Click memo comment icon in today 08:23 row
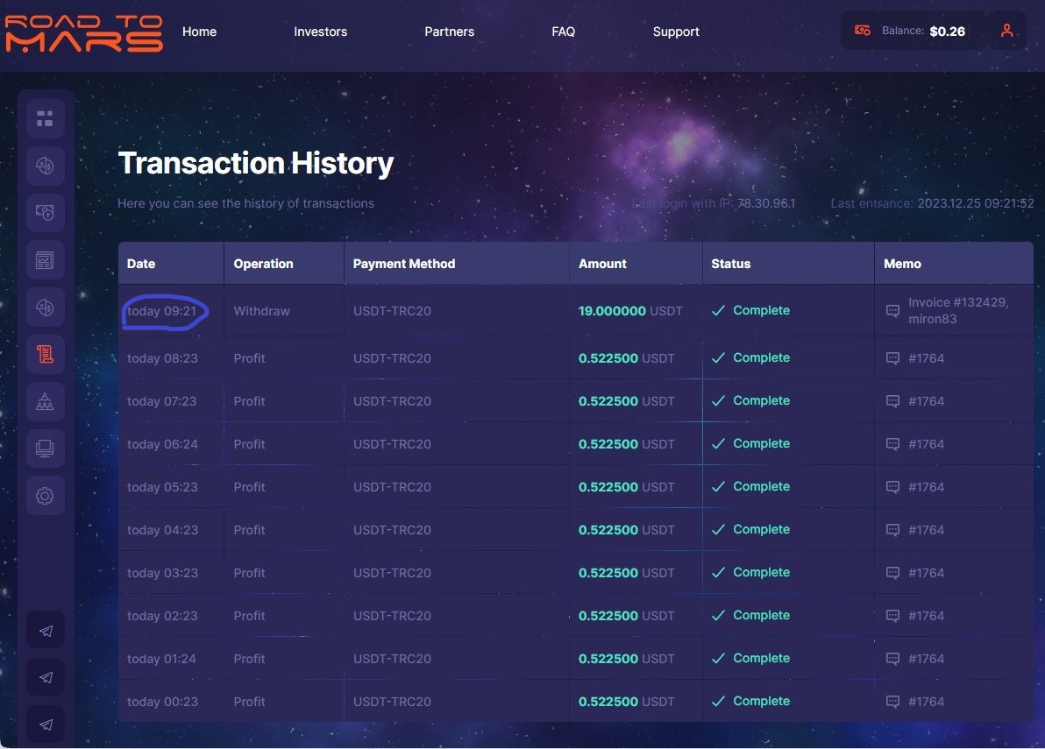This screenshot has width=1045, height=749. [x=892, y=358]
